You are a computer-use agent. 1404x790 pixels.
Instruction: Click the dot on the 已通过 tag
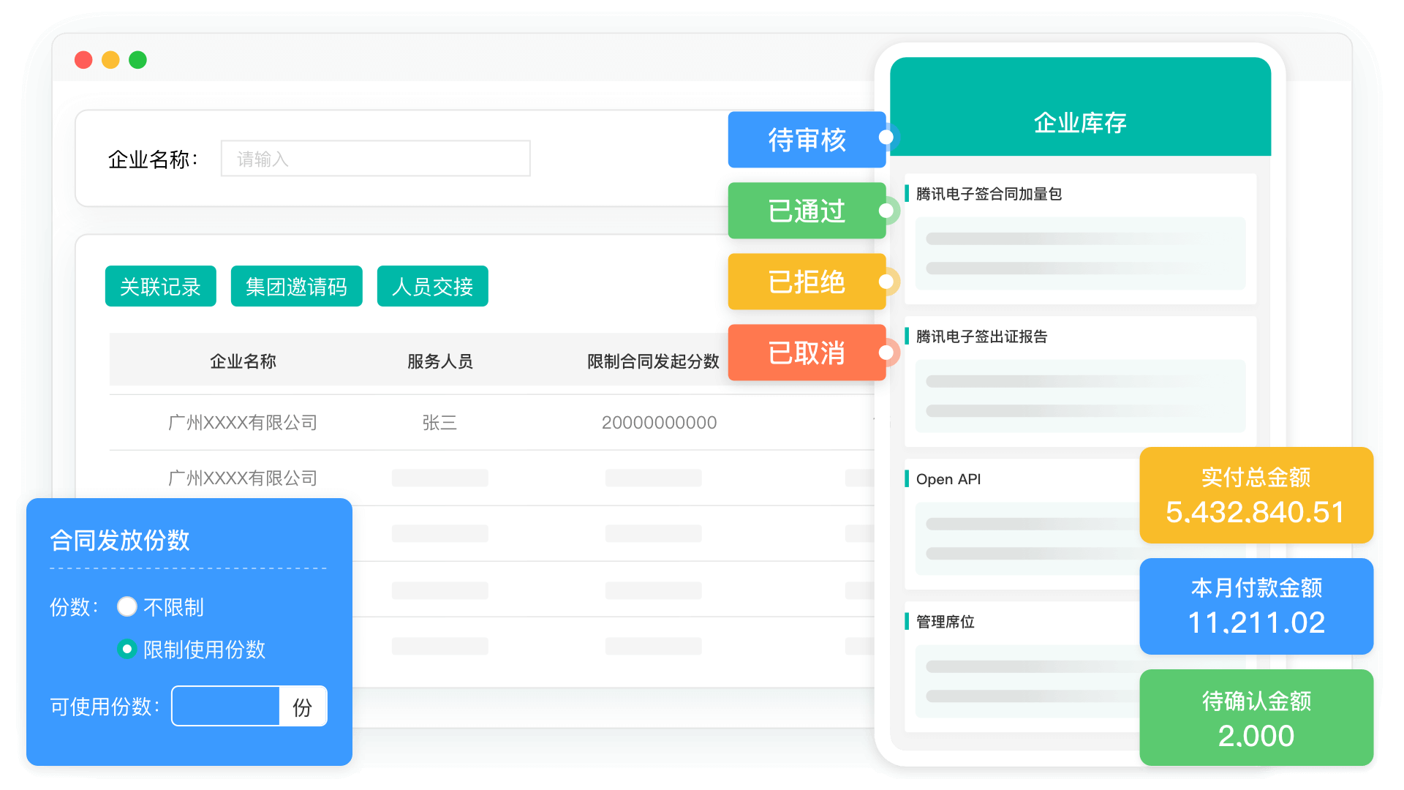coord(886,211)
